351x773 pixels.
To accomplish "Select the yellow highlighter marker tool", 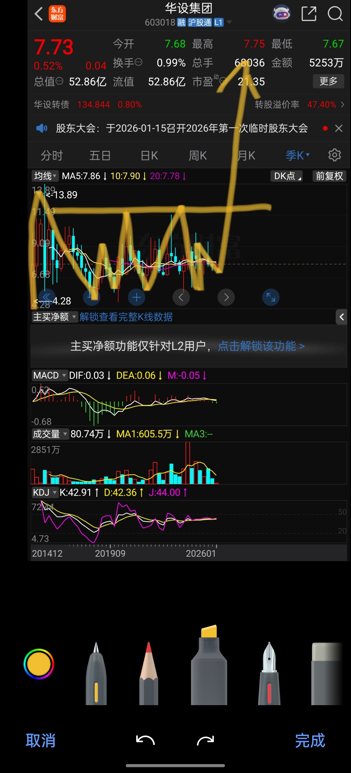I will (209, 665).
